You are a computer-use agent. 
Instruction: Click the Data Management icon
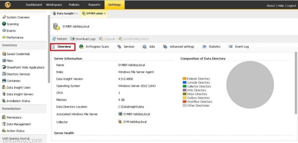pos(4,124)
